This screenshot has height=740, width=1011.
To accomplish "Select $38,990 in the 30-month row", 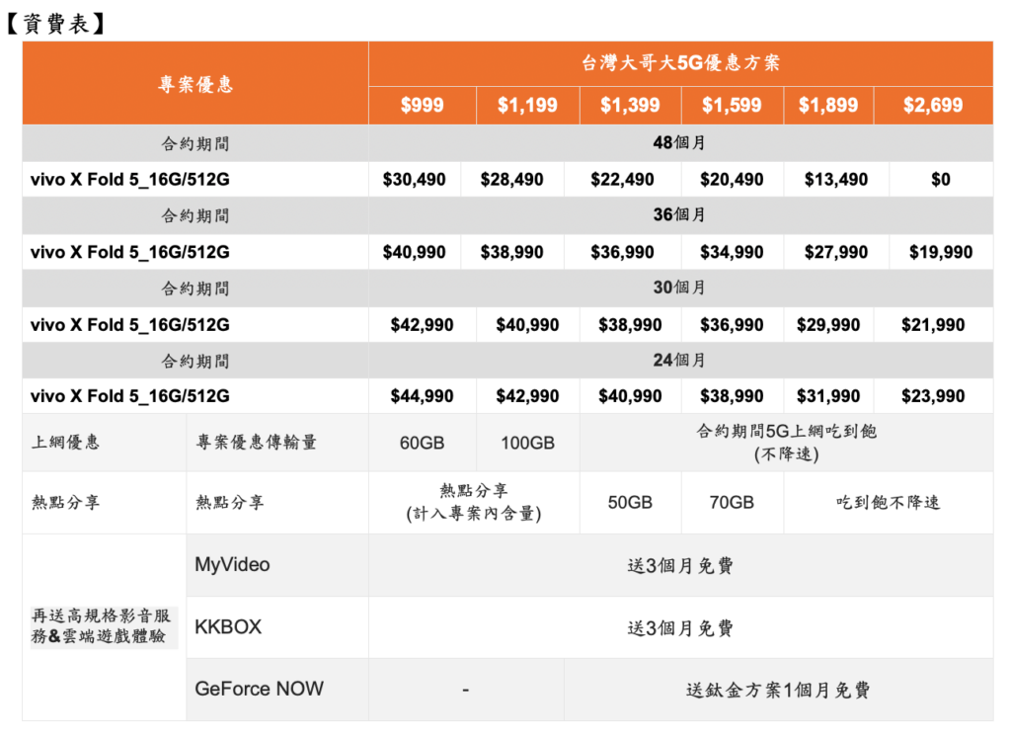I will 630,324.
